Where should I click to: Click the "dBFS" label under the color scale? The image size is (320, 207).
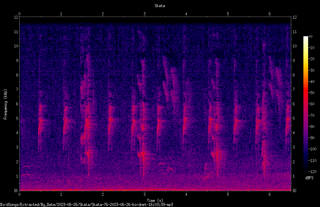tap(309, 178)
